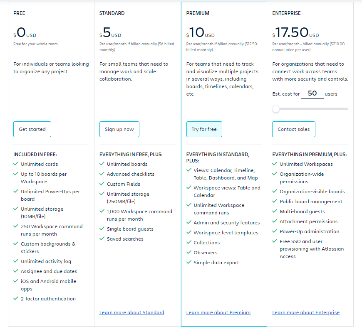
Task: Click the checkmark next to Saved searches
Action: 102,239
